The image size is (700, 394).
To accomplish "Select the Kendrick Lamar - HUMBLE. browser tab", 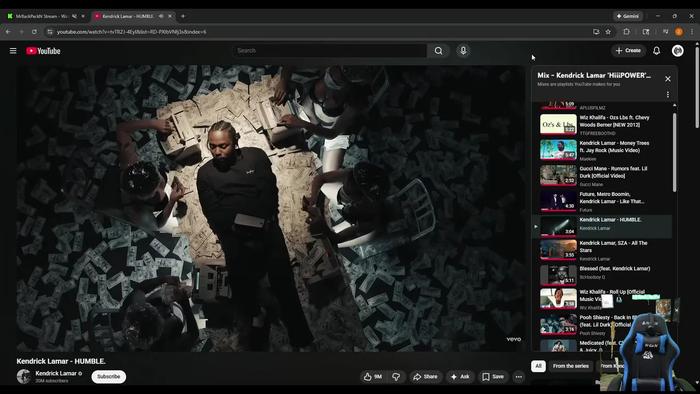I will (x=128, y=16).
